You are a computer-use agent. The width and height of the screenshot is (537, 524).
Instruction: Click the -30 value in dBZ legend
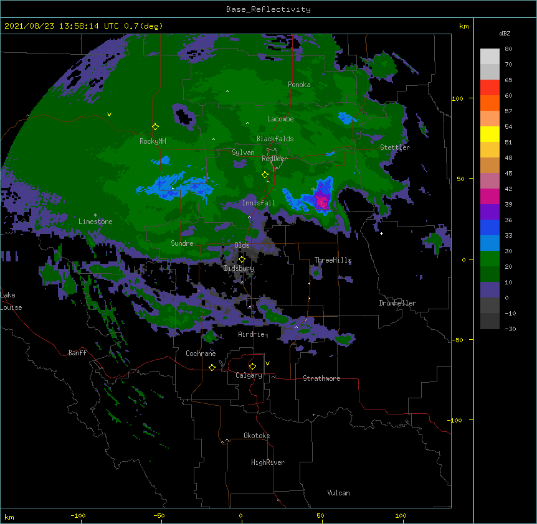510,329
